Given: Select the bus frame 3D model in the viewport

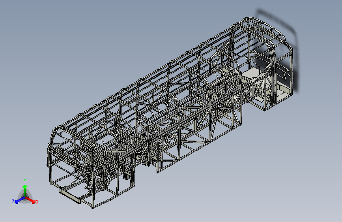Looking at the screenshot, I should click(170, 113).
